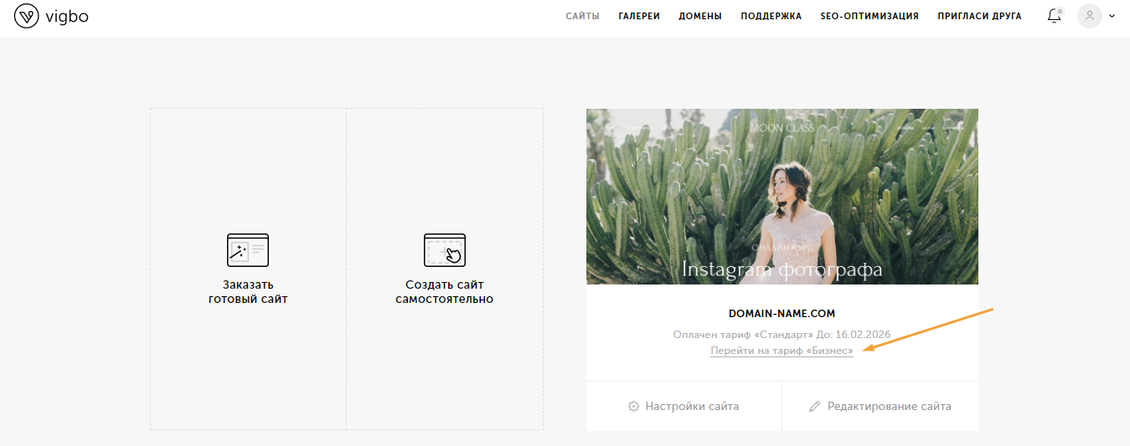Image resolution: width=1130 pixels, height=446 pixels.
Task: Click the 'DOMAIN-NAME.COM' site title
Action: [782, 314]
